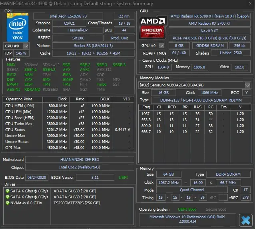The image size is (255, 229).
Task: Click the C0/C1 stepping value
Action: 69,23
